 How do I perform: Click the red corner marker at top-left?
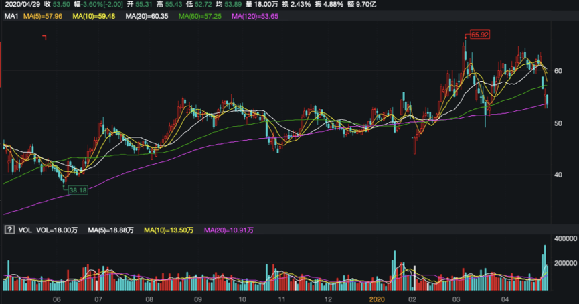(x=44, y=37)
